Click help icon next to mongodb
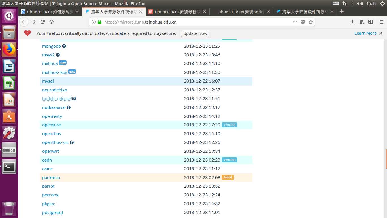 [x=64, y=46]
